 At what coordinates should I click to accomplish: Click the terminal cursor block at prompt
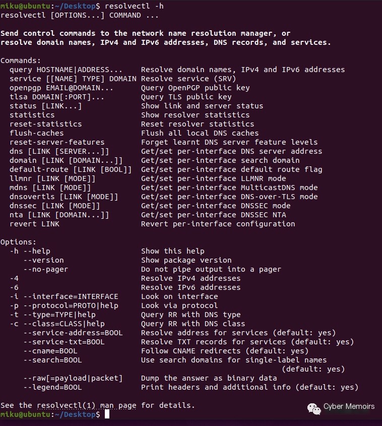[107, 414]
